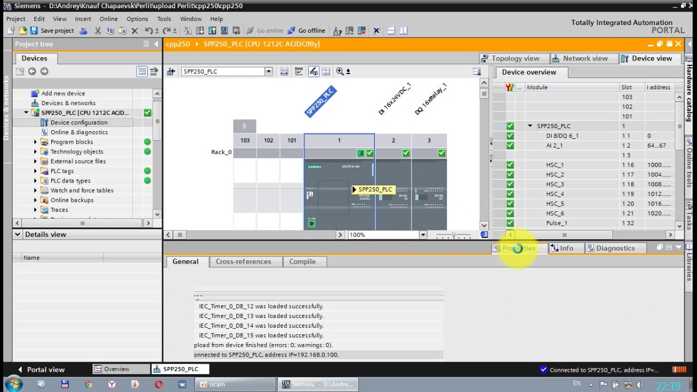Click the device navigation icon left of SPP250_PLC dropdown
The height and width of the screenshot is (392, 697).
(x=172, y=71)
